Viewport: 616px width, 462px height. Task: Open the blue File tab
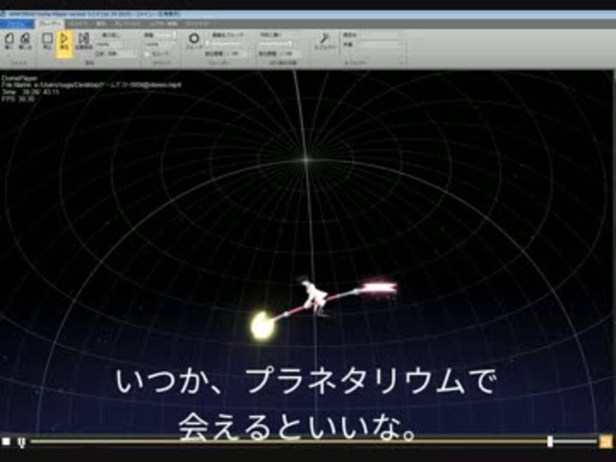click(17, 24)
